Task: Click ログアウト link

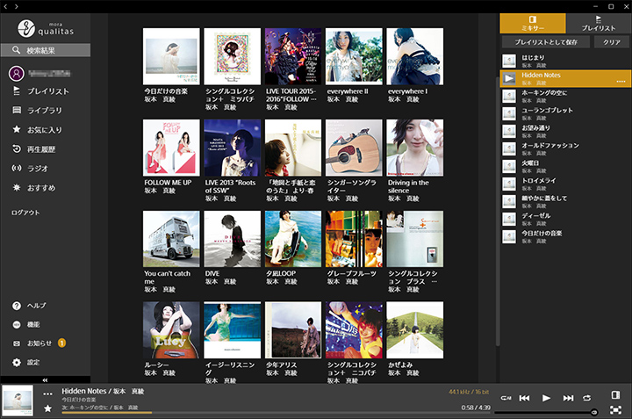Action: click(25, 213)
